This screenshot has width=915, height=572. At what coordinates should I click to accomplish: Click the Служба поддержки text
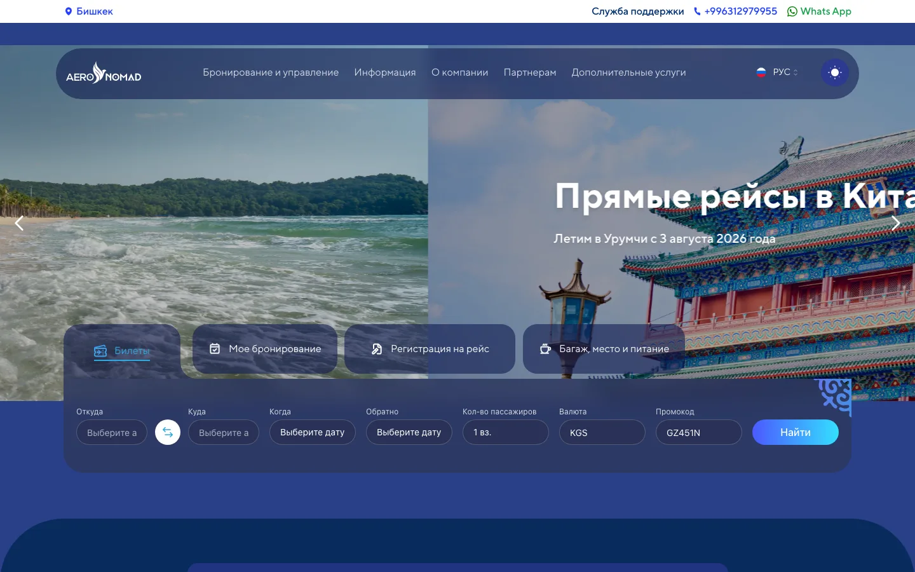pos(637,11)
